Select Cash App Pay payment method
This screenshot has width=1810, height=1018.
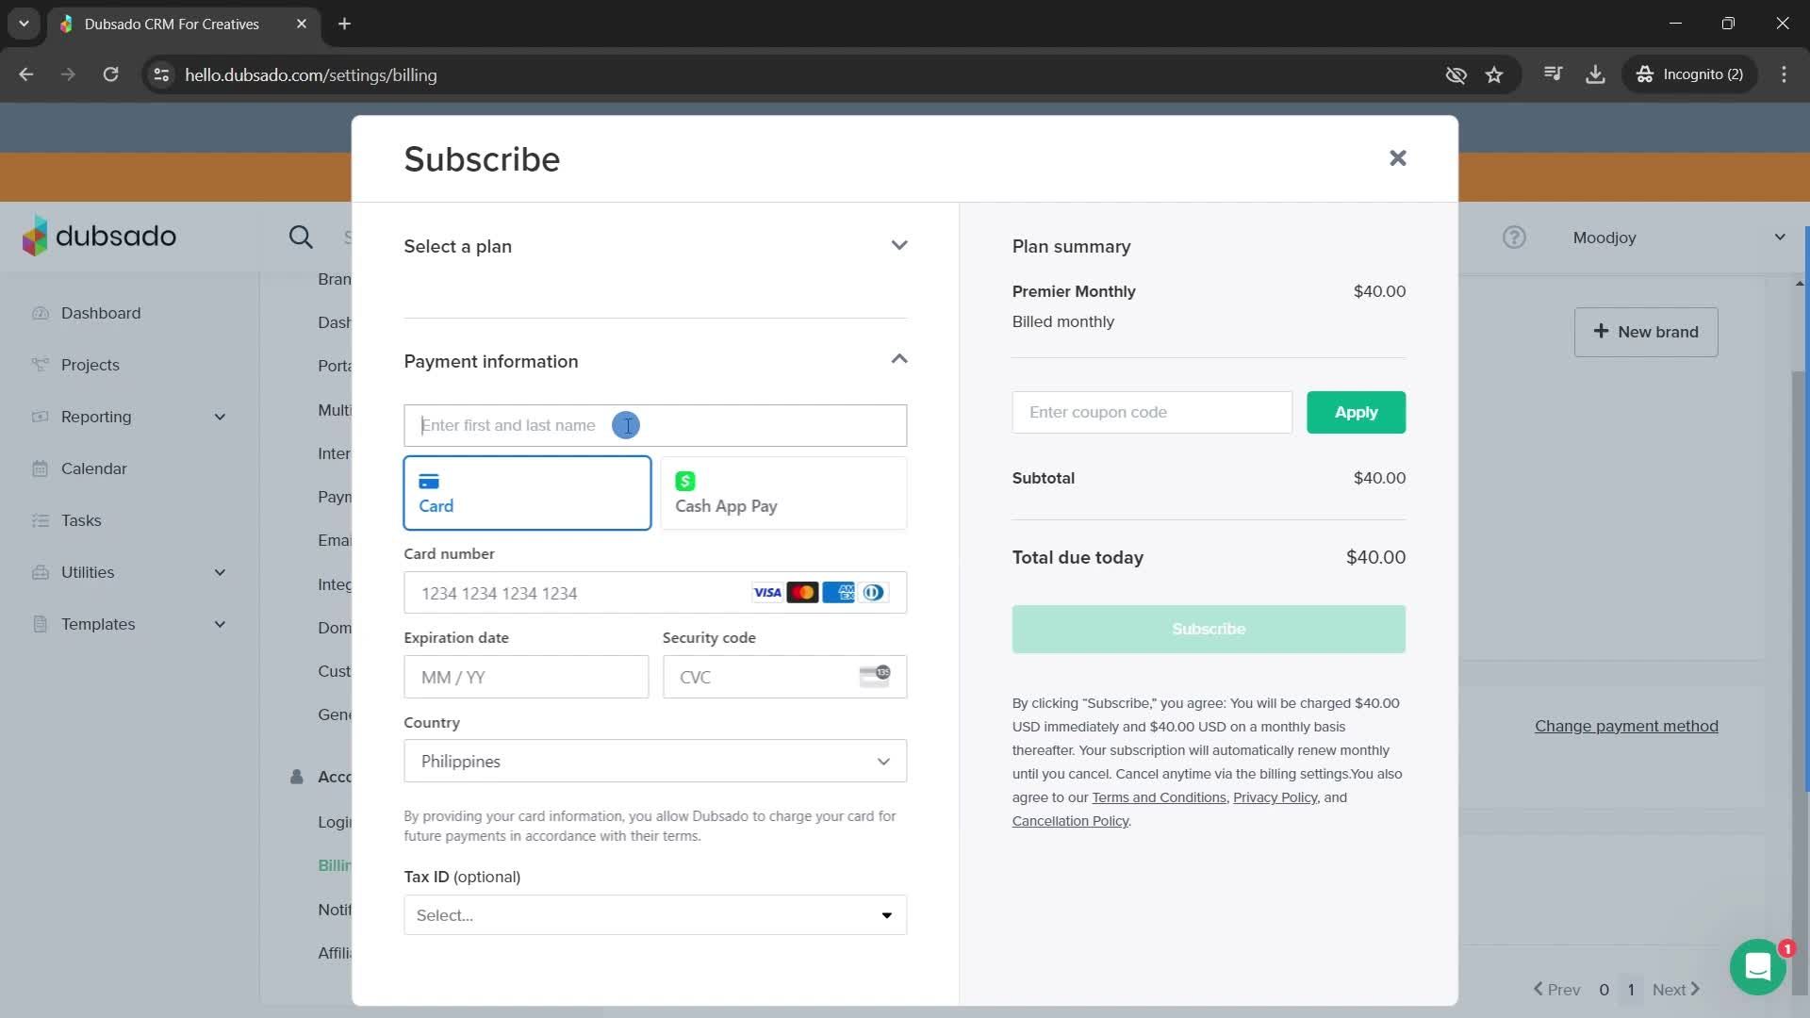tap(783, 493)
